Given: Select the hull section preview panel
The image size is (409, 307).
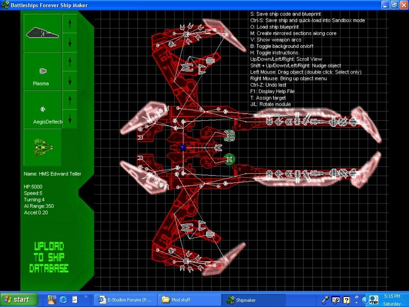Looking at the screenshot, I should coord(42,33).
